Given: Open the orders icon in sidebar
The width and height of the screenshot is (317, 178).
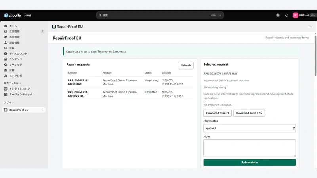Looking at the screenshot, I should click(6, 32).
